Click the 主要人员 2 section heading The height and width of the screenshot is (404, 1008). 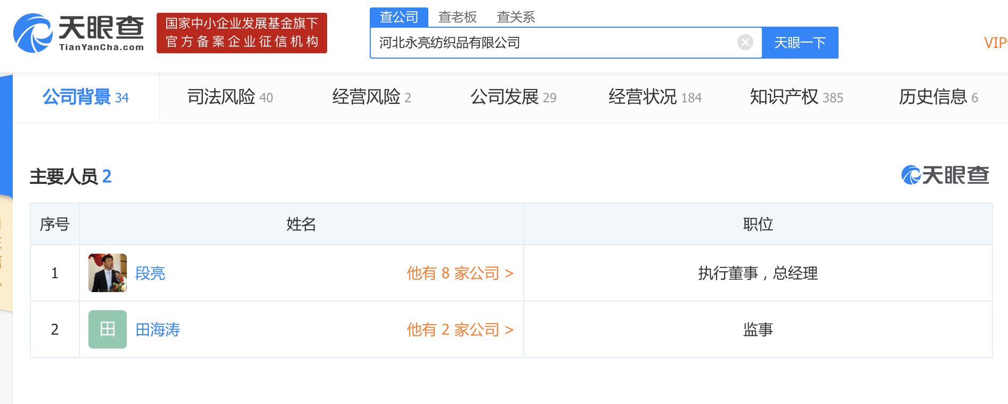coord(71,176)
